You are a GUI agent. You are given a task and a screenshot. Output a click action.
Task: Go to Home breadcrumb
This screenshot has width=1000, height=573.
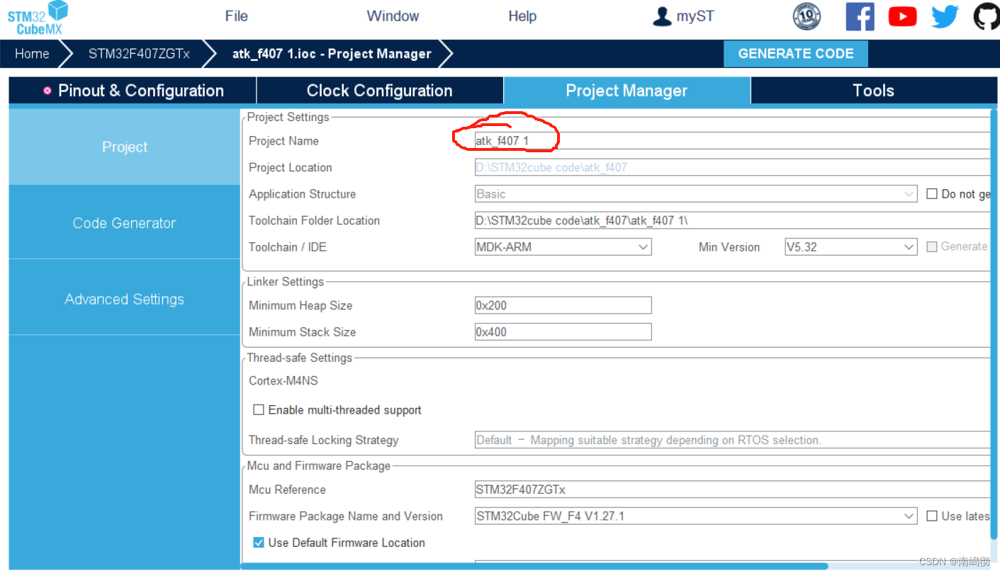tap(32, 54)
